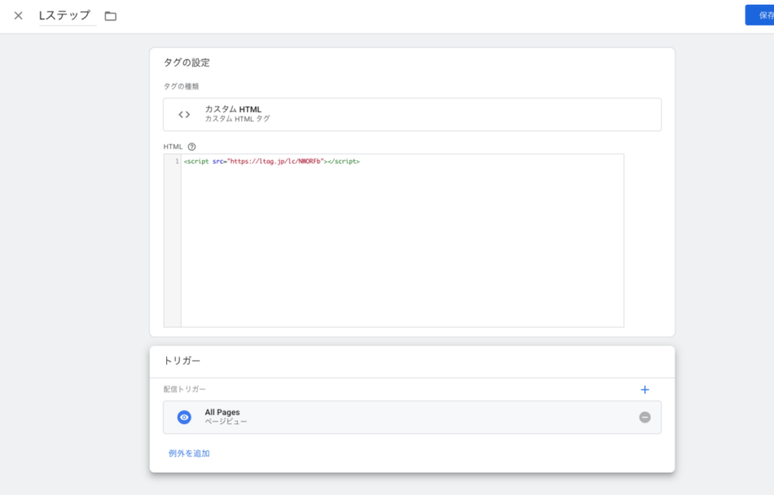Remove All Pages trigger with minus icon
The height and width of the screenshot is (495, 774).
point(645,417)
